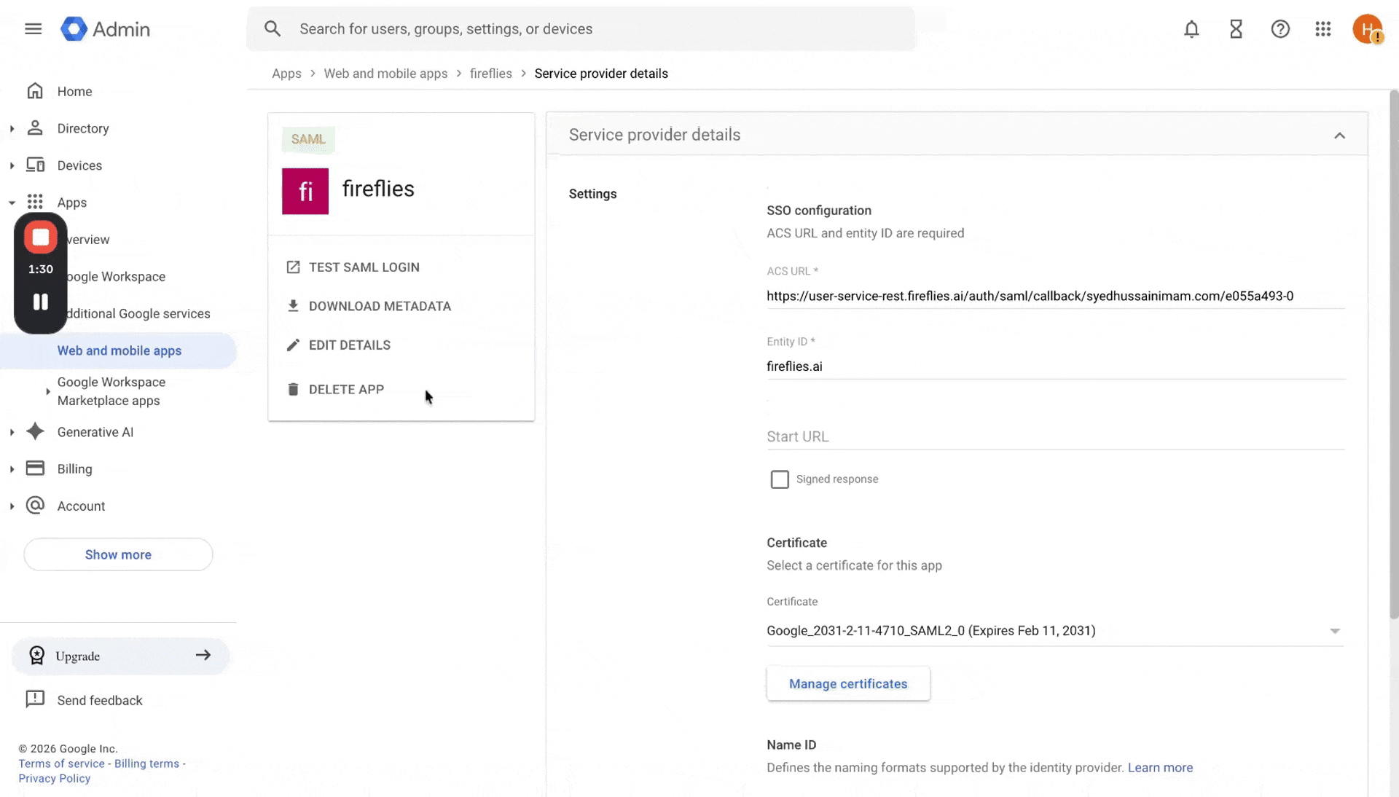The width and height of the screenshot is (1399, 797).
Task: Expand the Directory menu section
Action: (x=12, y=129)
